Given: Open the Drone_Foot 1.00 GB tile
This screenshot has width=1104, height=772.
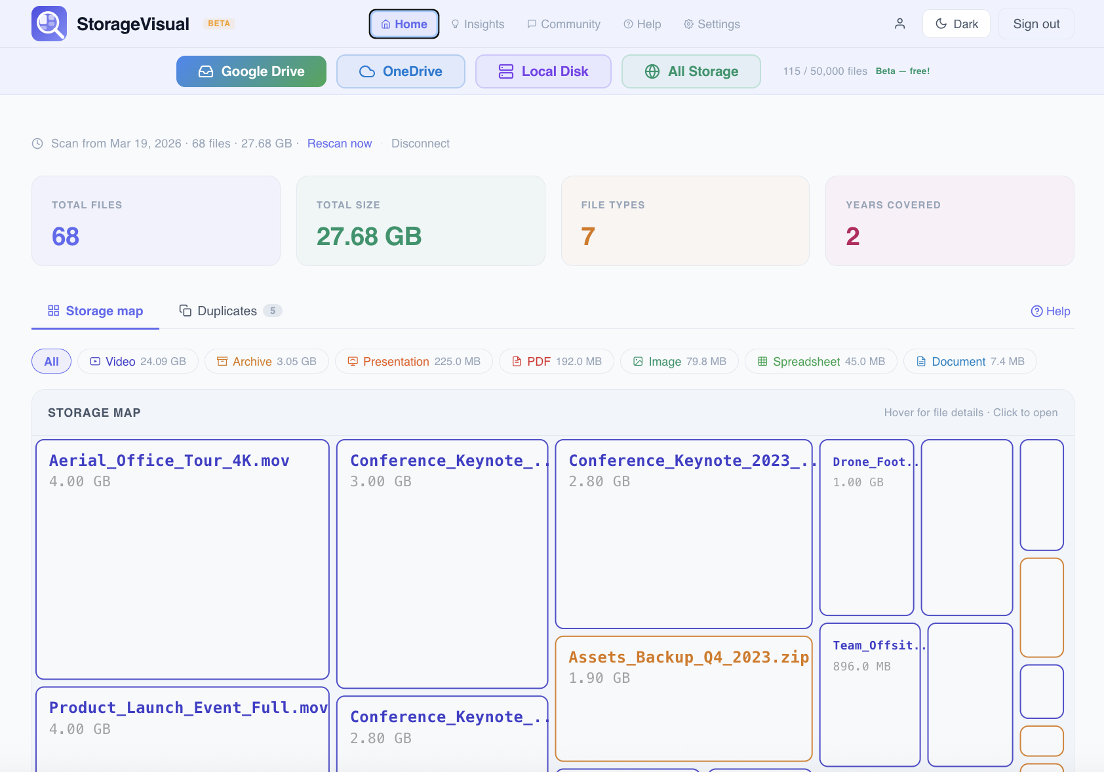Looking at the screenshot, I should (x=867, y=528).
